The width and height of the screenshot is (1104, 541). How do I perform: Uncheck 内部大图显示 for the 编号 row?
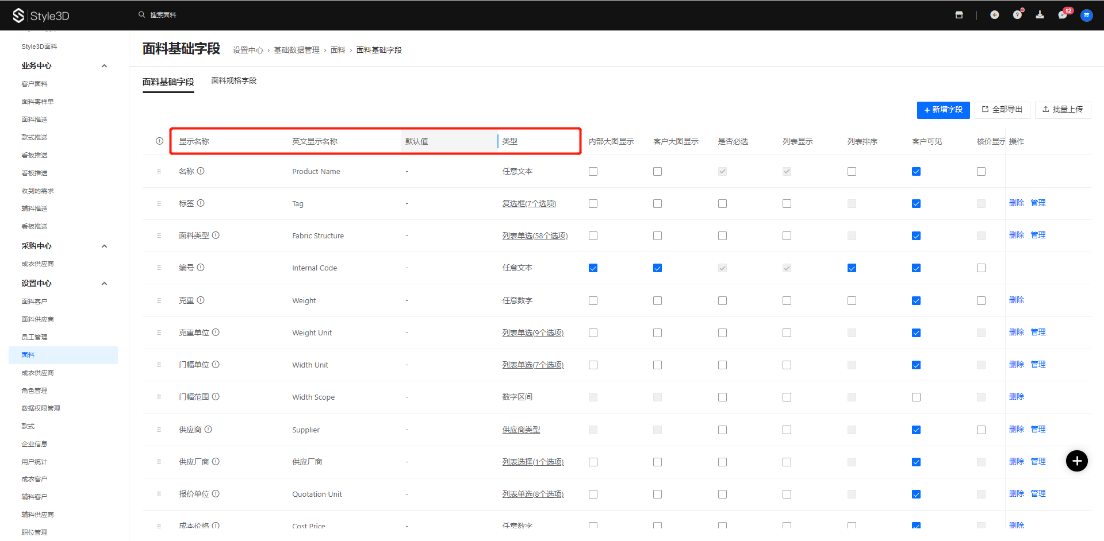[x=593, y=268]
